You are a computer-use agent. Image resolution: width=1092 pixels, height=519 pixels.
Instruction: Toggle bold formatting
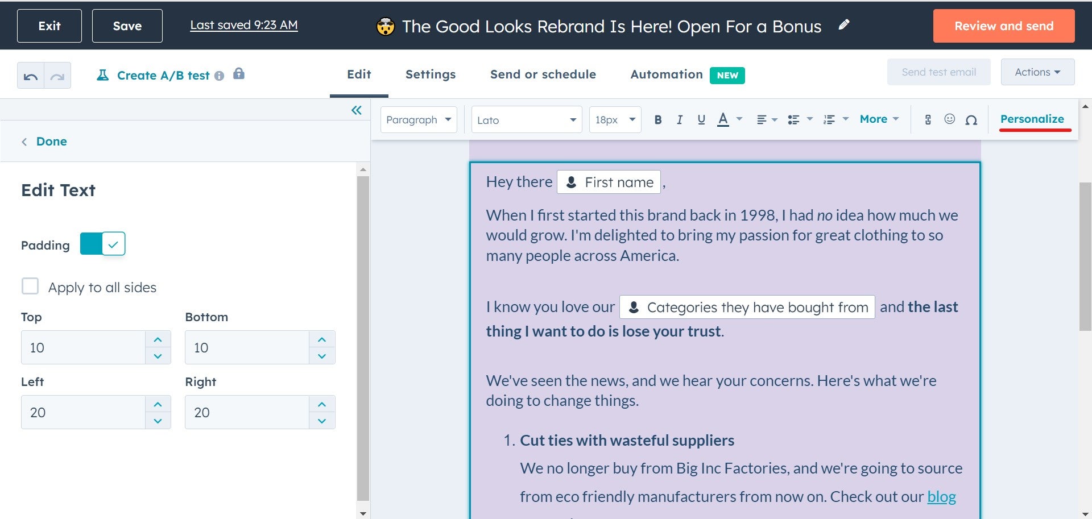click(x=658, y=120)
